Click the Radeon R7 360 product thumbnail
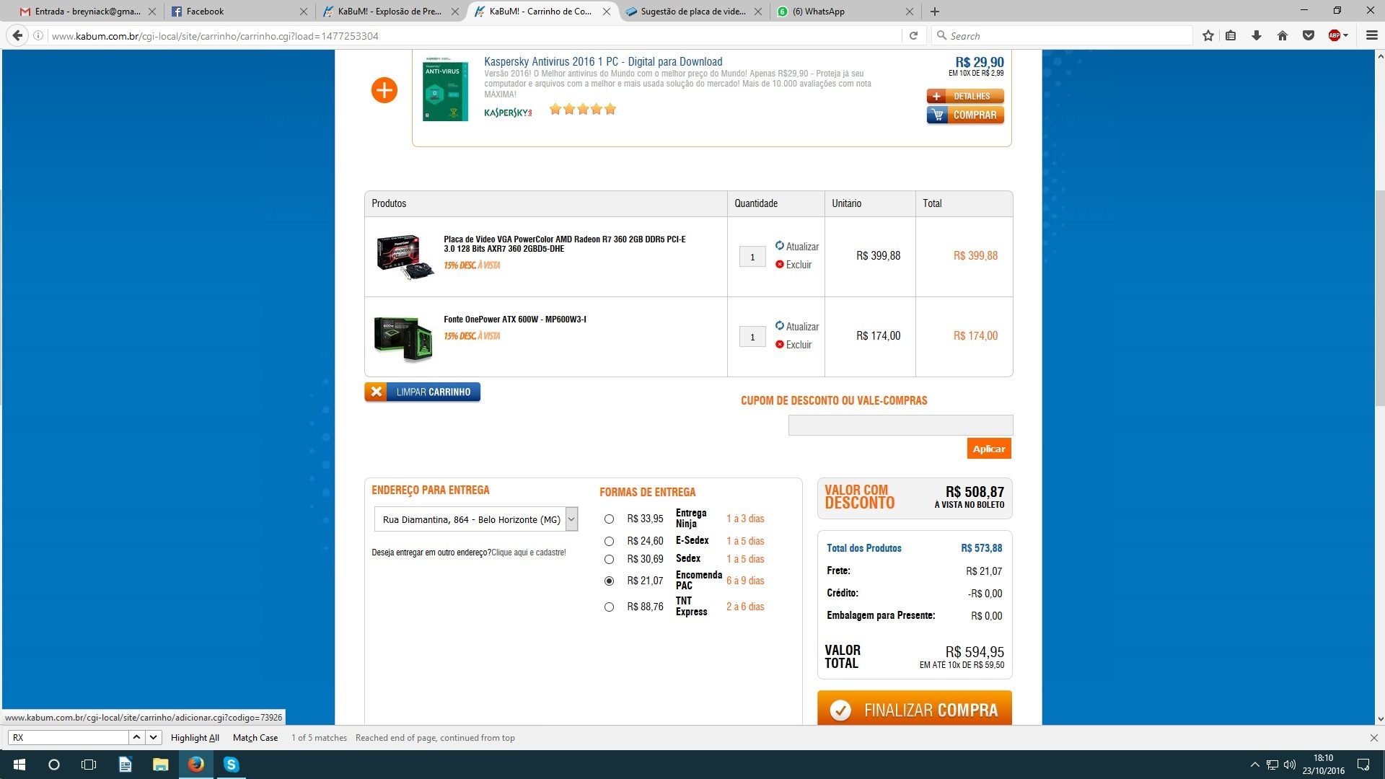 pos(404,256)
